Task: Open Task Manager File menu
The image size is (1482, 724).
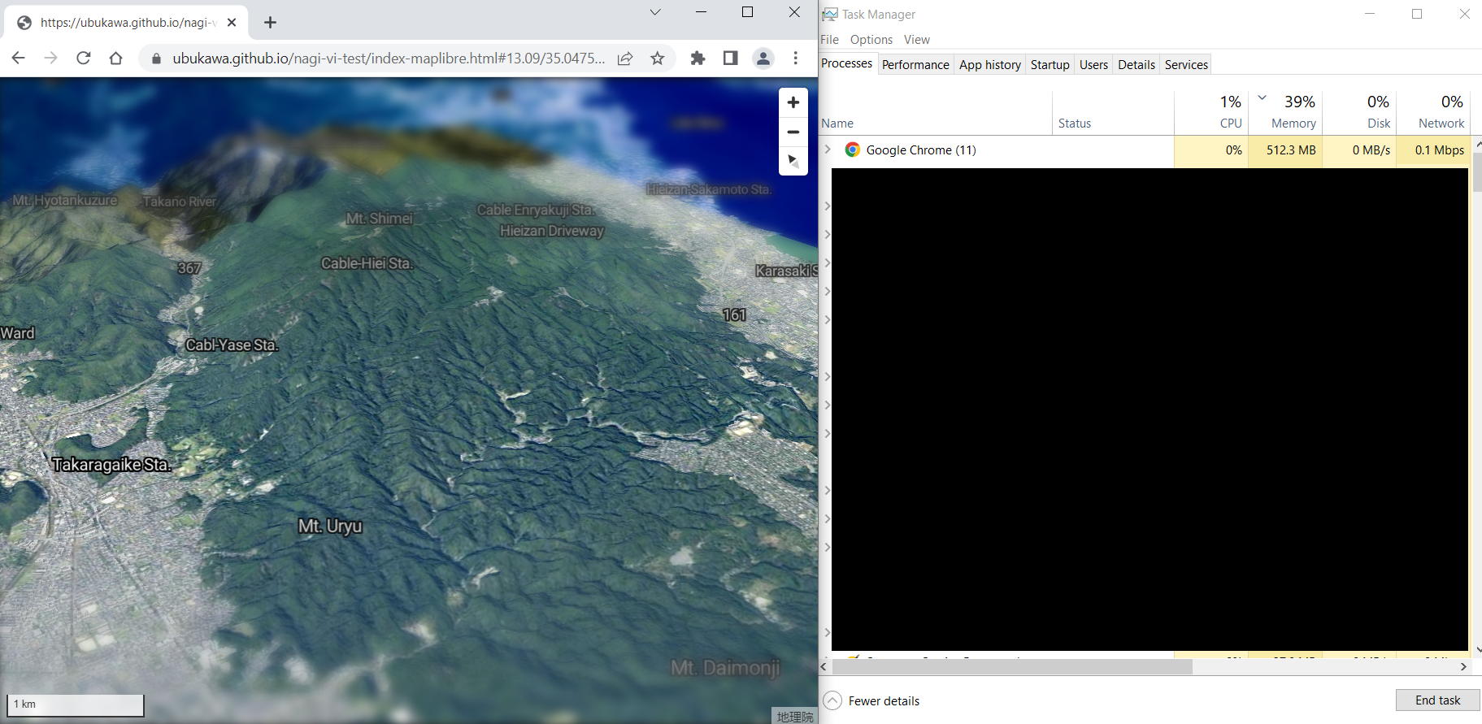Action: pos(829,40)
